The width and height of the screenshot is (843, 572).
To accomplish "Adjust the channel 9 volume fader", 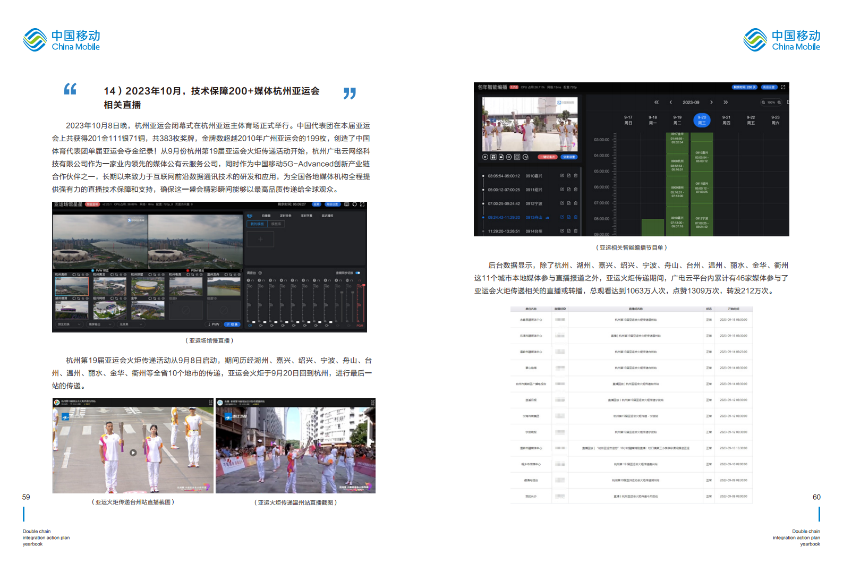I will tap(342, 292).
